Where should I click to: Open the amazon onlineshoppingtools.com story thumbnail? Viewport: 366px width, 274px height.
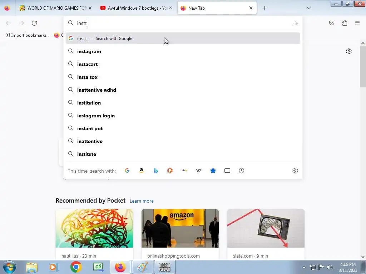[180, 228]
